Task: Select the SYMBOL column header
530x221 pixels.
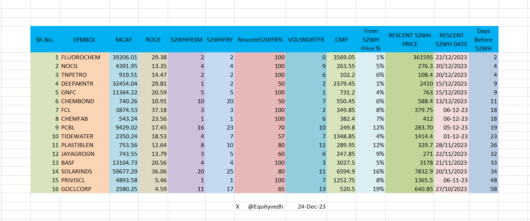Action: (x=85, y=40)
